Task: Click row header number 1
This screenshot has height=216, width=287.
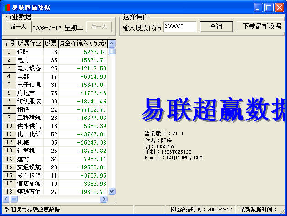Action: tap(9, 52)
